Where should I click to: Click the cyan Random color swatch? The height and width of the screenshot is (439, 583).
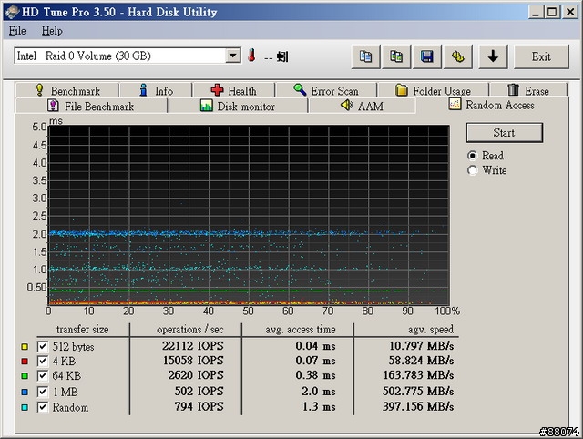pyautogui.click(x=25, y=407)
